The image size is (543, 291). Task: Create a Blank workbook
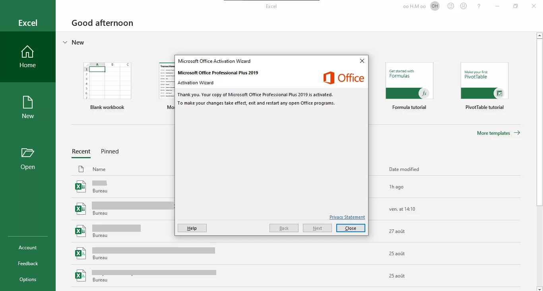pos(107,86)
